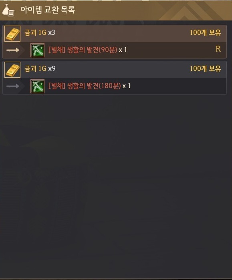
Task: Click the arrow beside the 180분 reward
Action: tap(13, 86)
